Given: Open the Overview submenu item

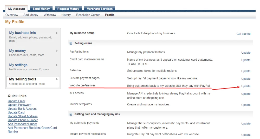Looking at the screenshot, I should click(12, 15).
